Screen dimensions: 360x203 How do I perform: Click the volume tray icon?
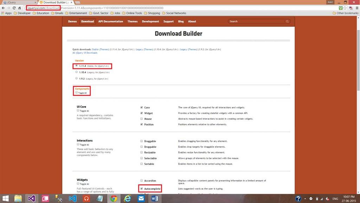click(328, 199)
